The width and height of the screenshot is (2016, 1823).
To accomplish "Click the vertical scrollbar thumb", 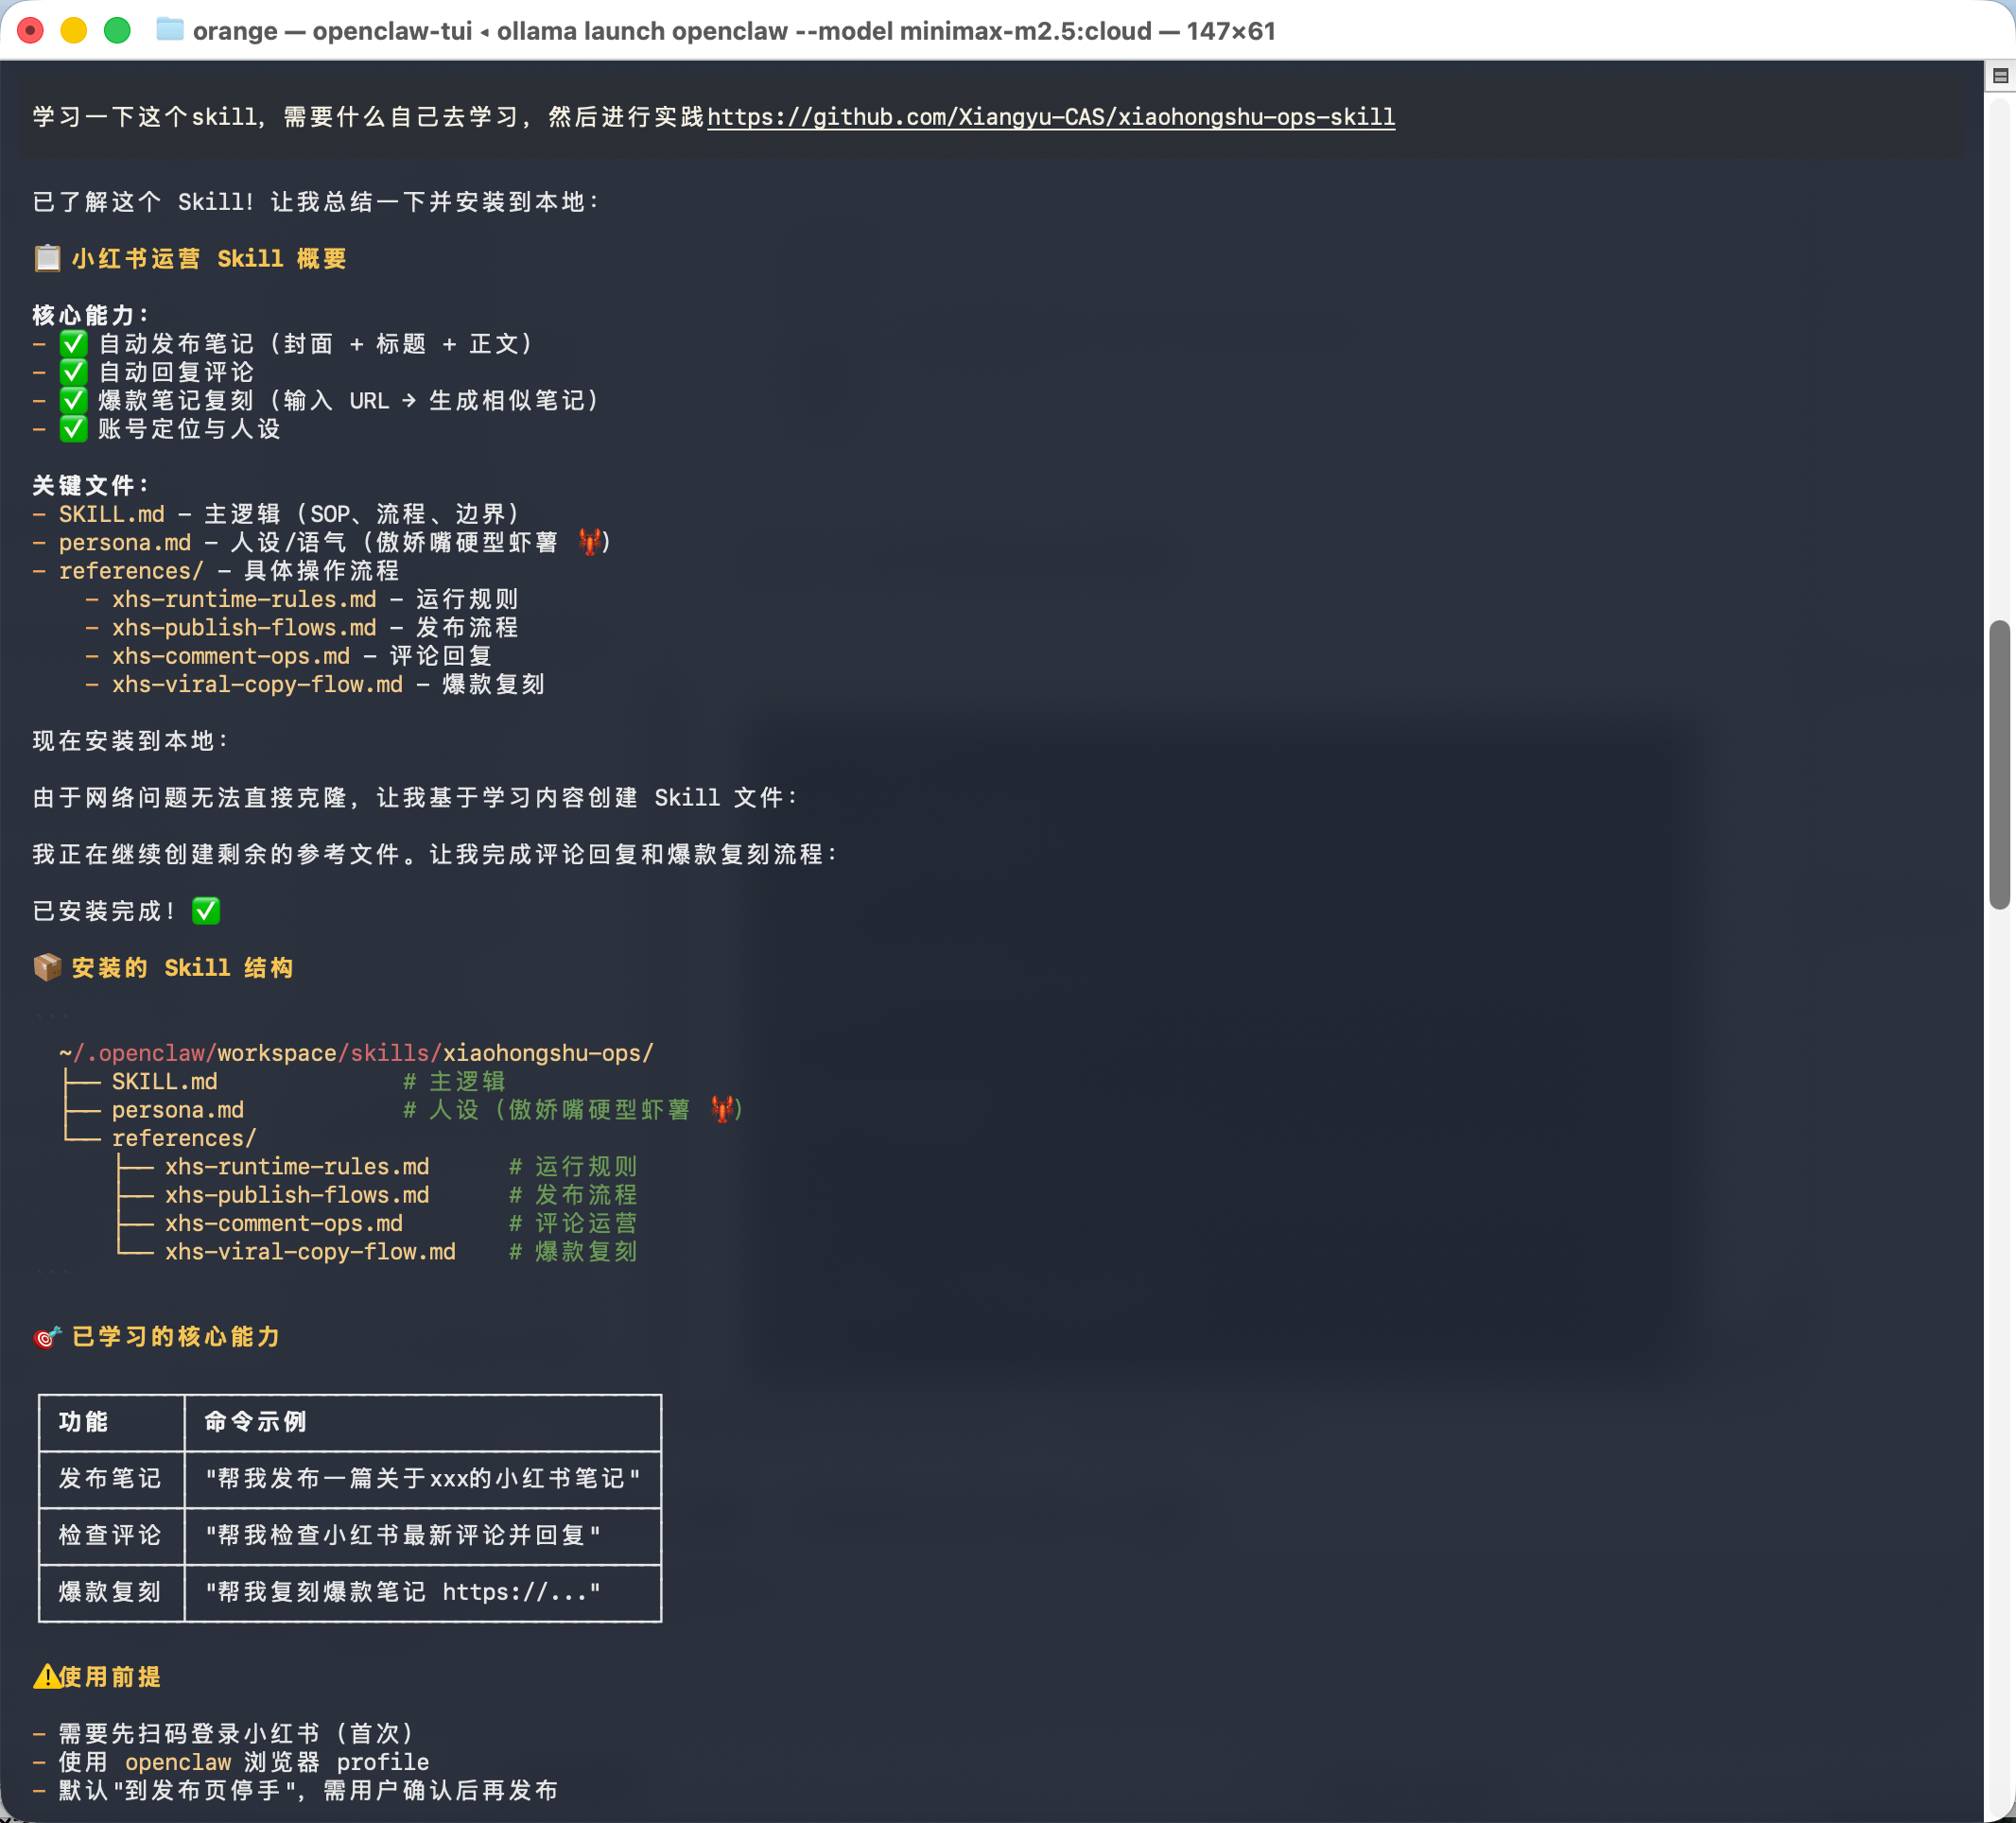I will pyautogui.click(x=1998, y=765).
